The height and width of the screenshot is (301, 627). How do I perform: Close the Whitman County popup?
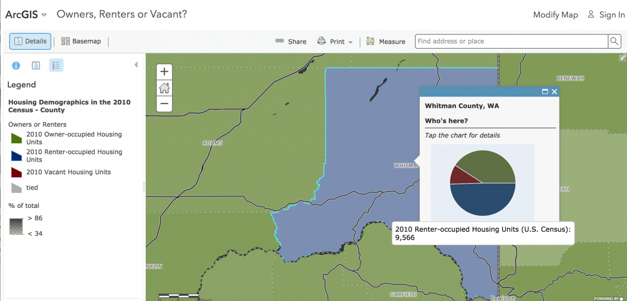point(554,92)
